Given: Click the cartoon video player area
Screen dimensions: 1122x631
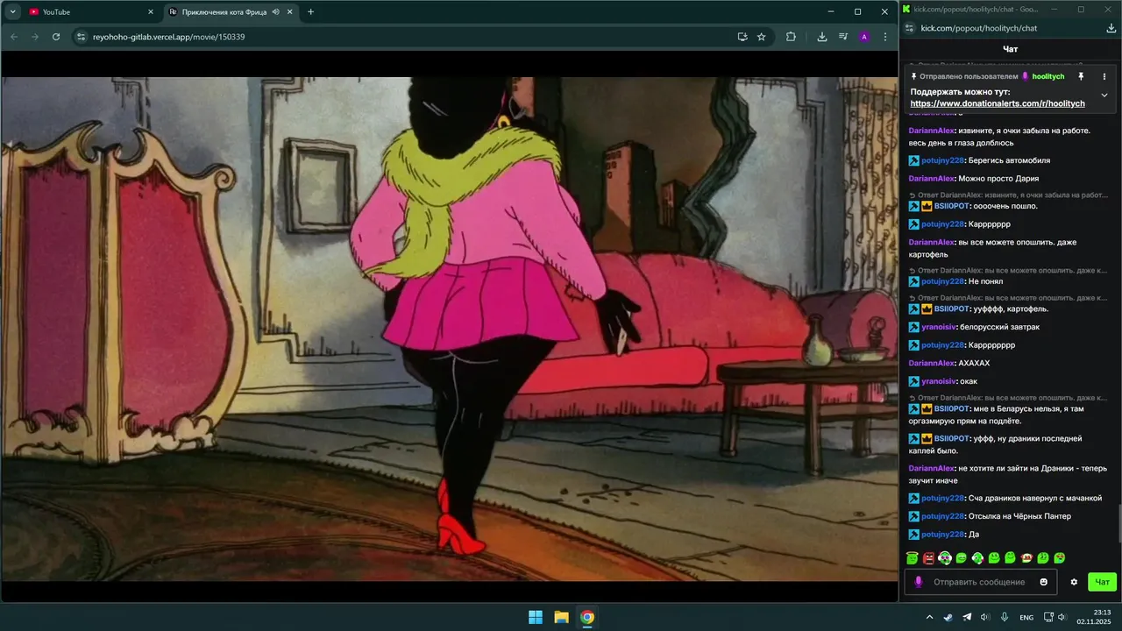Looking at the screenshot, I should point(449,329).
